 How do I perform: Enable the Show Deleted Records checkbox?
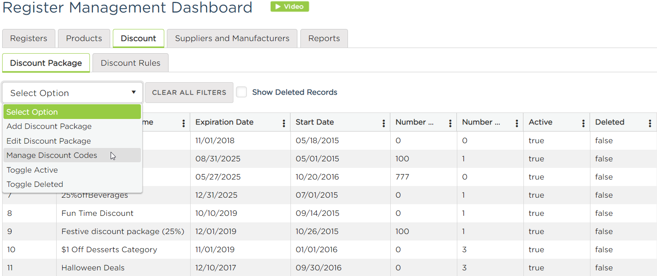click(242, 92)
